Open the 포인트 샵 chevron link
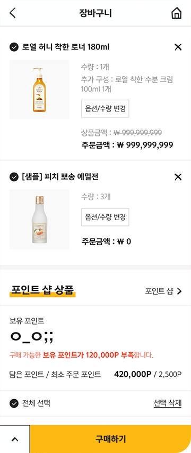Screen dimensions: 191x453 point(163,291)
